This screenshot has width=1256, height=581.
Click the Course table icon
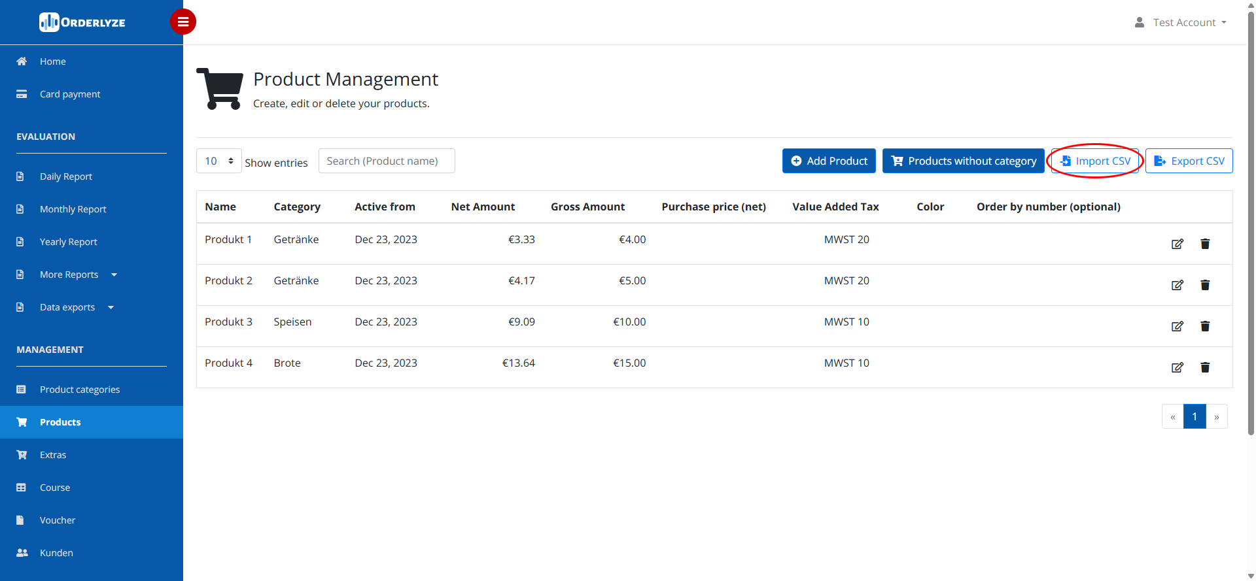21,488
